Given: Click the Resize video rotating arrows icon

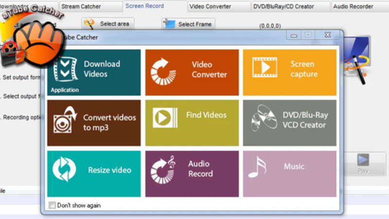Looking at the screenshot, I should click(x=64, y=169).
